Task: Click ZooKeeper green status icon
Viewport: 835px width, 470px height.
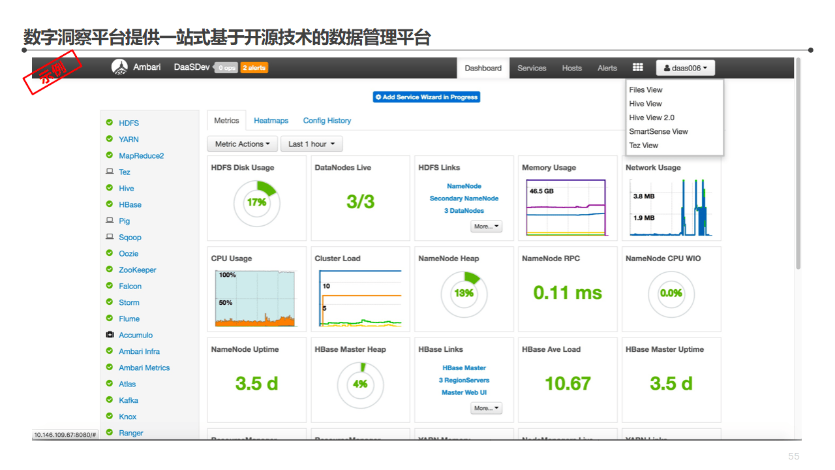Action: (x=110, y=270)
